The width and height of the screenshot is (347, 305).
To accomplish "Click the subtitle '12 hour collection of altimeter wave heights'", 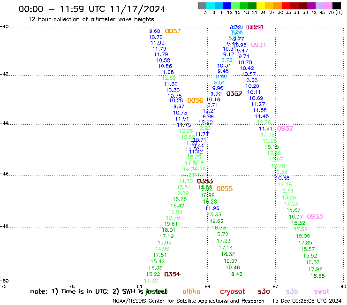I will point(91,19).
